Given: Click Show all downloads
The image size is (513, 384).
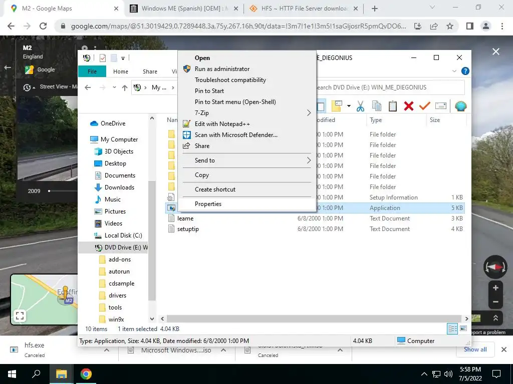Looking at the screenshot, I should pyautogui.click(x=475, y=349).
